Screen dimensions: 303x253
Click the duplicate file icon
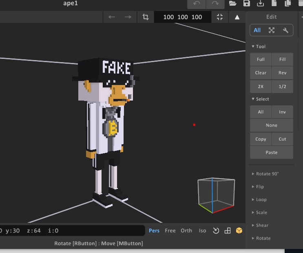tap(288, 3)
